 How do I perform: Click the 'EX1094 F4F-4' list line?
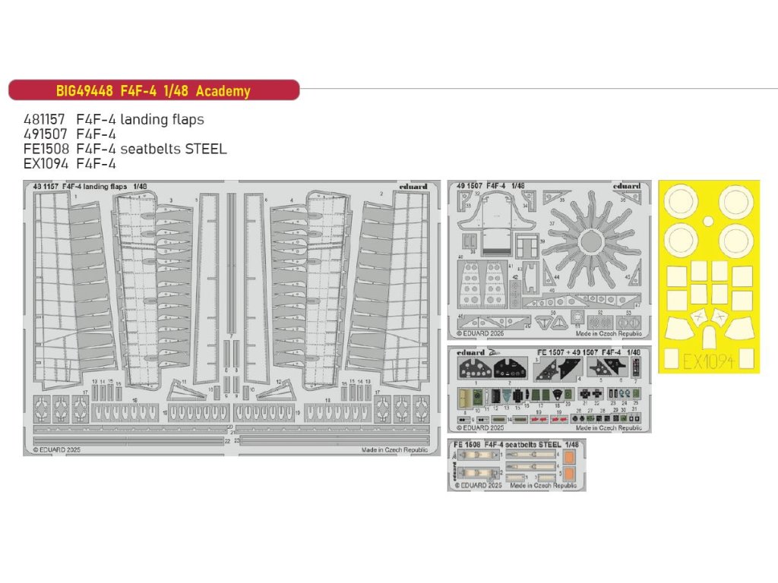69,164
